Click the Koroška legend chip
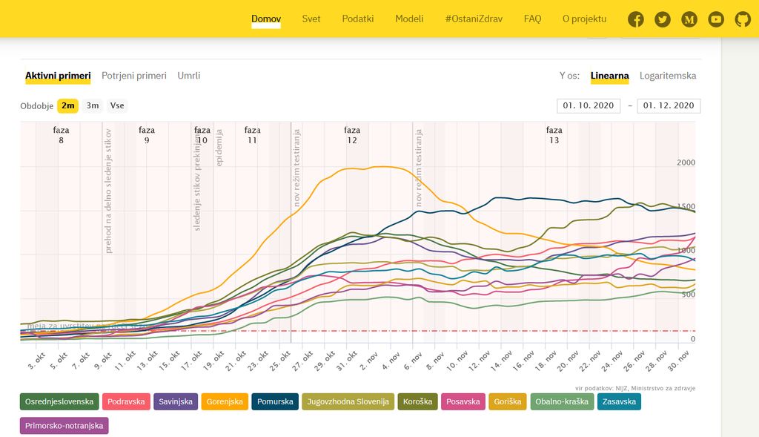This screenshot has width=759, height=437. [417, 402]
